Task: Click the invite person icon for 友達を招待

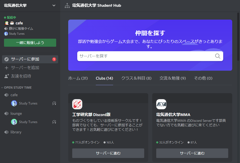Action: (x=7, y=76)
